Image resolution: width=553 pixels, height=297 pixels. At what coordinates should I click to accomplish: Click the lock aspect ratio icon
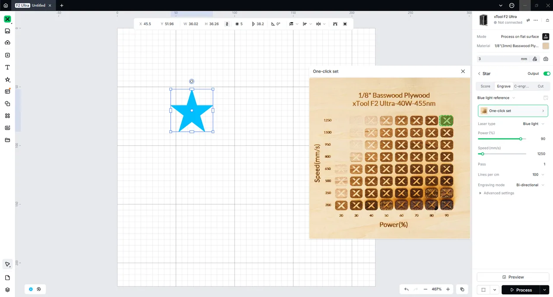pyautogui.click(x=227, y=24)
